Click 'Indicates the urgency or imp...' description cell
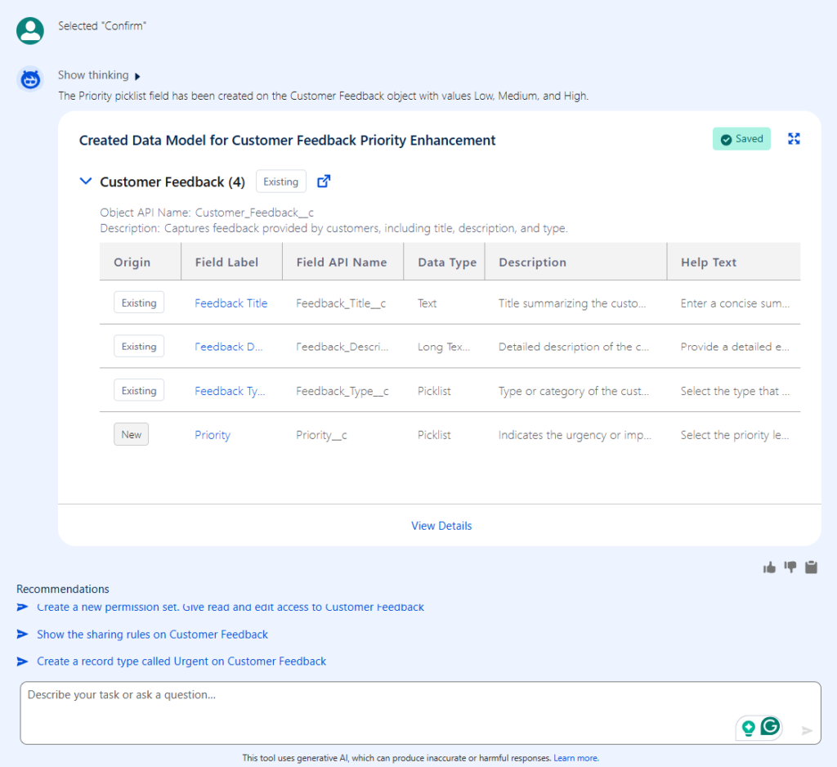837x767 pixels. tap(575, 435)
